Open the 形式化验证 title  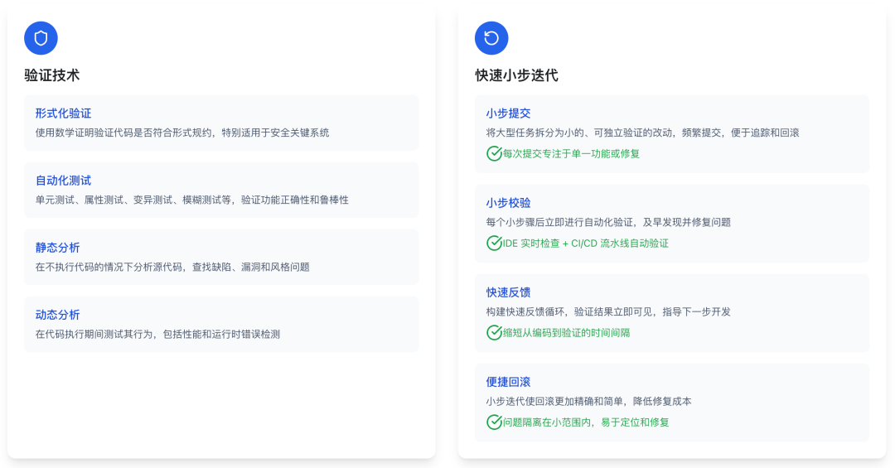point(63,113)
